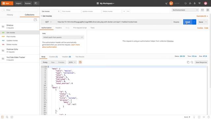Select the Update movies request in sidebar

tap(20, 40)
